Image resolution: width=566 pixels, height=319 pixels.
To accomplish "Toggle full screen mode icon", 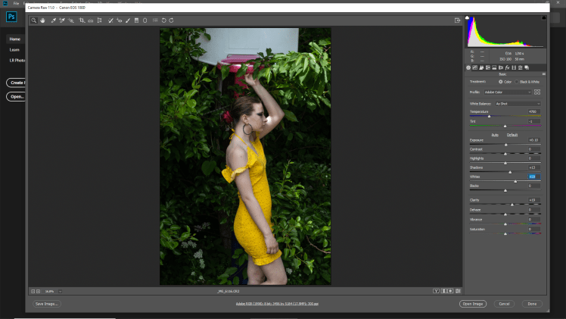I will tap(458, 20).
